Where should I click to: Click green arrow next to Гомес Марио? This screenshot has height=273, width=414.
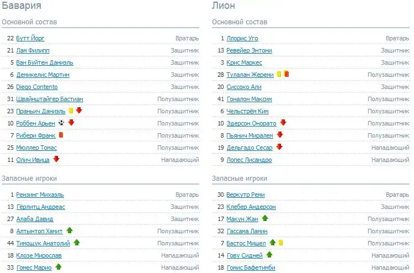coord(59,267)
